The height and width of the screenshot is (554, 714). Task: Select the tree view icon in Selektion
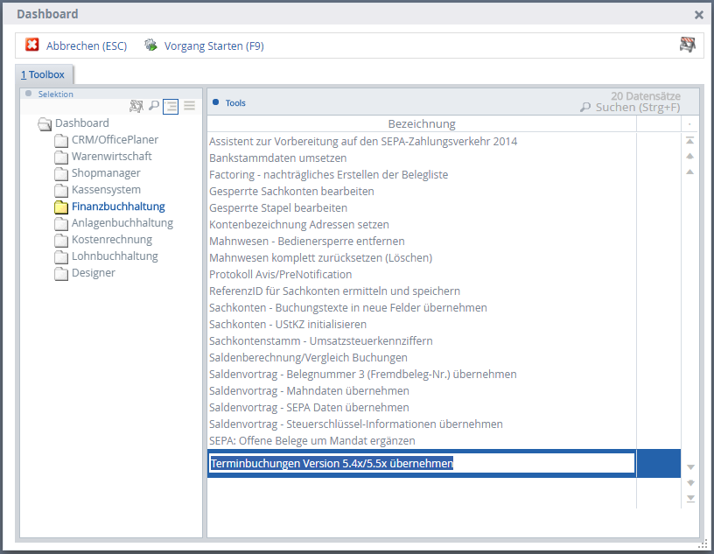tap(171, 106)
